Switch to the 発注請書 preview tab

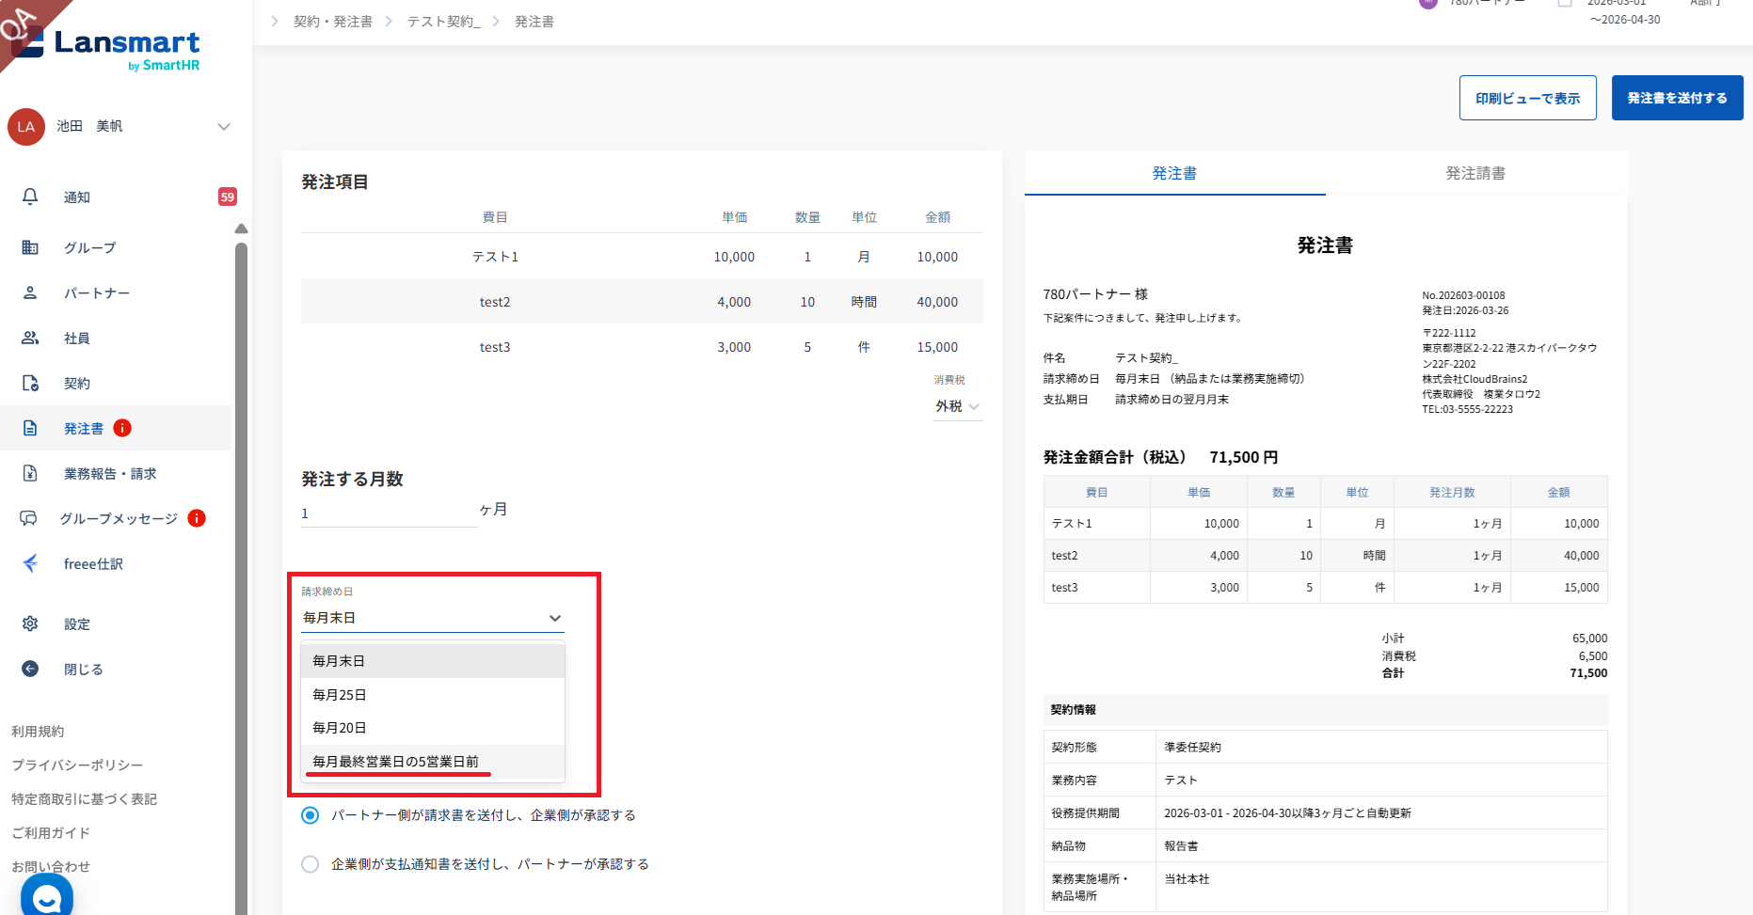coord(1475,173)
